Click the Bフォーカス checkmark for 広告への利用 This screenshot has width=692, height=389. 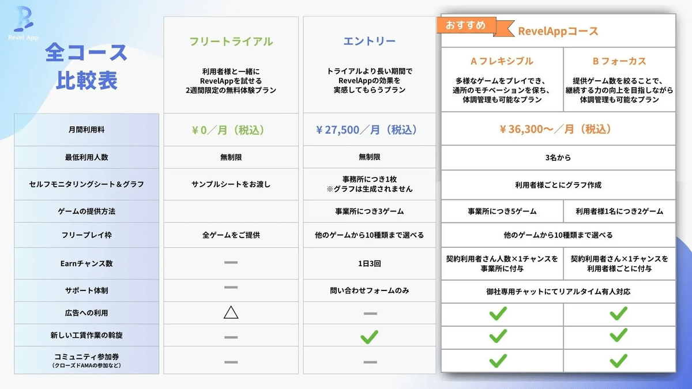point(618,313)
